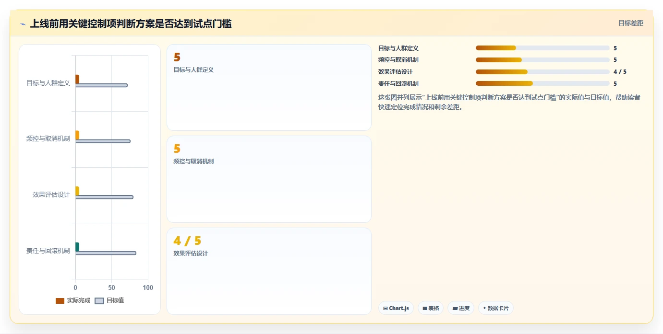The image size is (663, 334).
Task: Click the 目标差距 label in header
Action: (630, 23)
